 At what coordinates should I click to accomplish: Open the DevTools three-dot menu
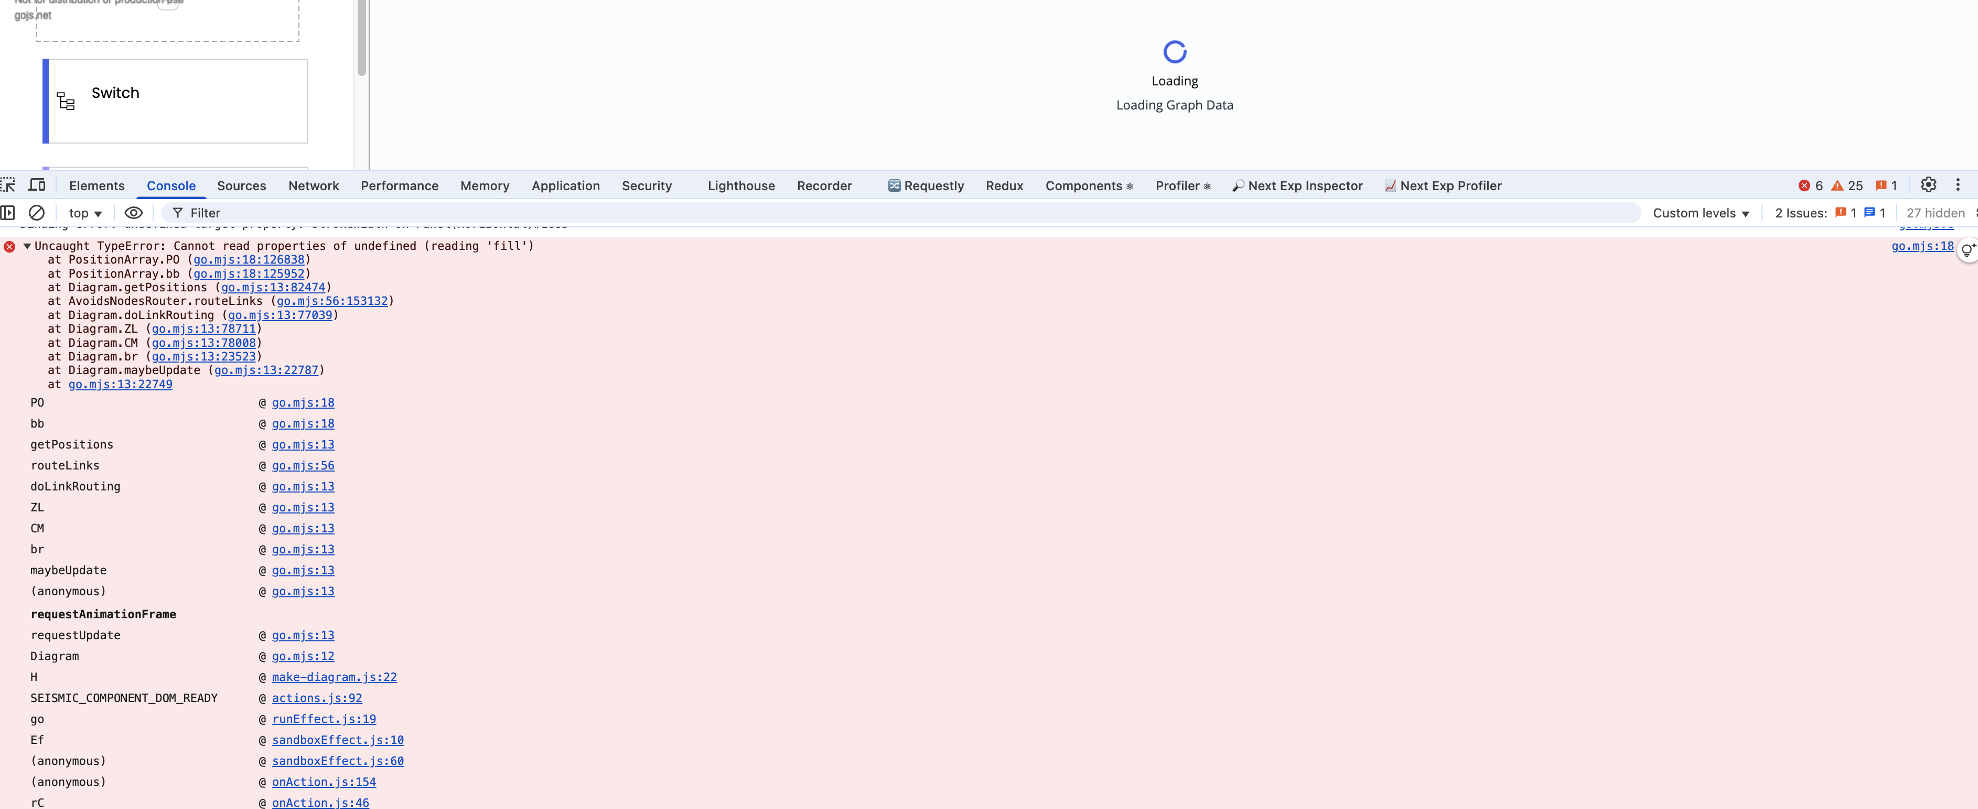[x=1957, y=185]
